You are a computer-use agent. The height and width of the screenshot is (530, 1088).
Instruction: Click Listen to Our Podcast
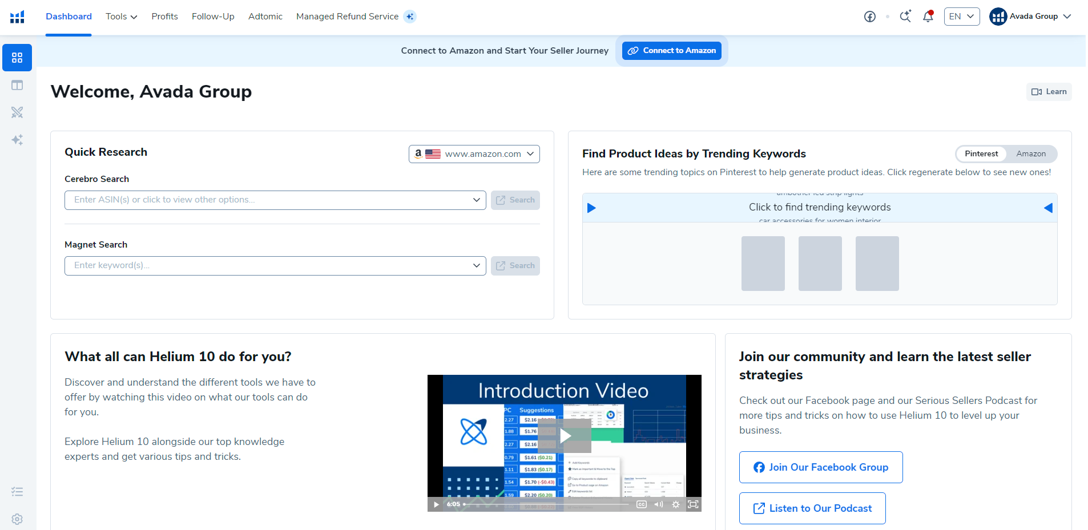(812, 508)
